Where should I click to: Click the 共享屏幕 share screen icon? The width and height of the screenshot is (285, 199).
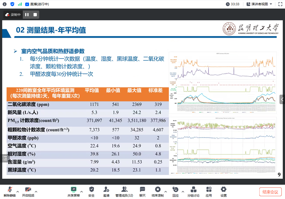[73, 191]
